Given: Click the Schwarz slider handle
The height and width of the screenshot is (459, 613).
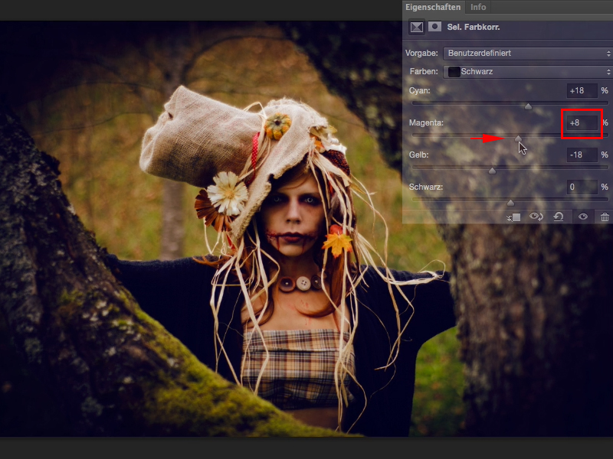Looking at the screenshot, I should [510, 203].
